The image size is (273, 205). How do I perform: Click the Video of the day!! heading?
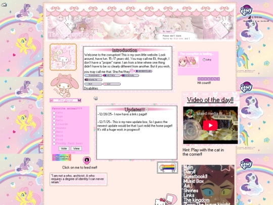point(210,100)
